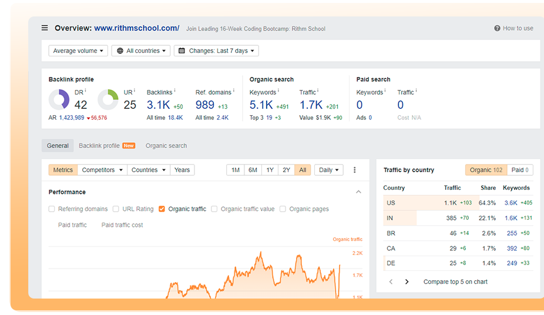This screenshot has height=315, width=544.
Task: Enable the Organic pages checkbox
Action: [283, 209]
